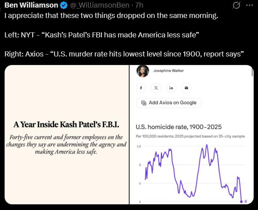The width and height of the screenshot is (258, 210).
Task: Click the Josephine Walker author name
Action: [x=169, y=71]
